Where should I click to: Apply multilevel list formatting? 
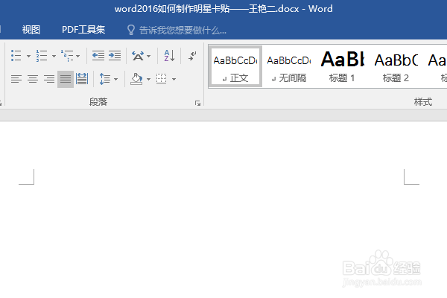click(67, 56)
